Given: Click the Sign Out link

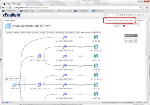Looking at the screenshot, I should click(139, 15).
